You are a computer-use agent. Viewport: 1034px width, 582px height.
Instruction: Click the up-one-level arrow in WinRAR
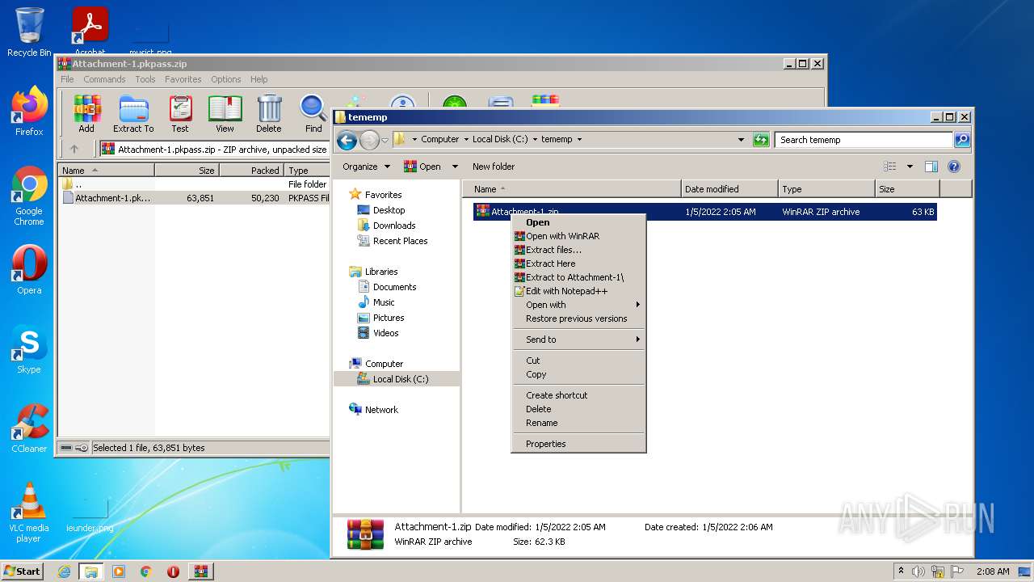click(74, 149)
